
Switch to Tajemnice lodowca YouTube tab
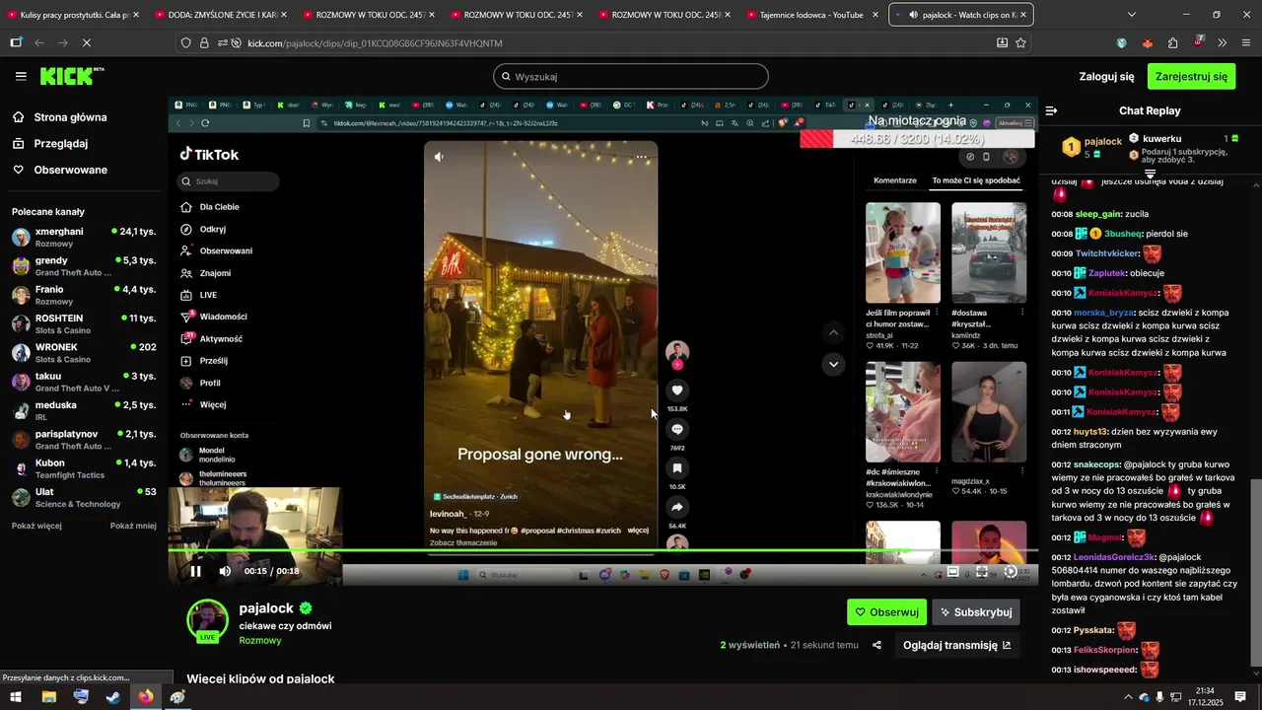point(812,15)
